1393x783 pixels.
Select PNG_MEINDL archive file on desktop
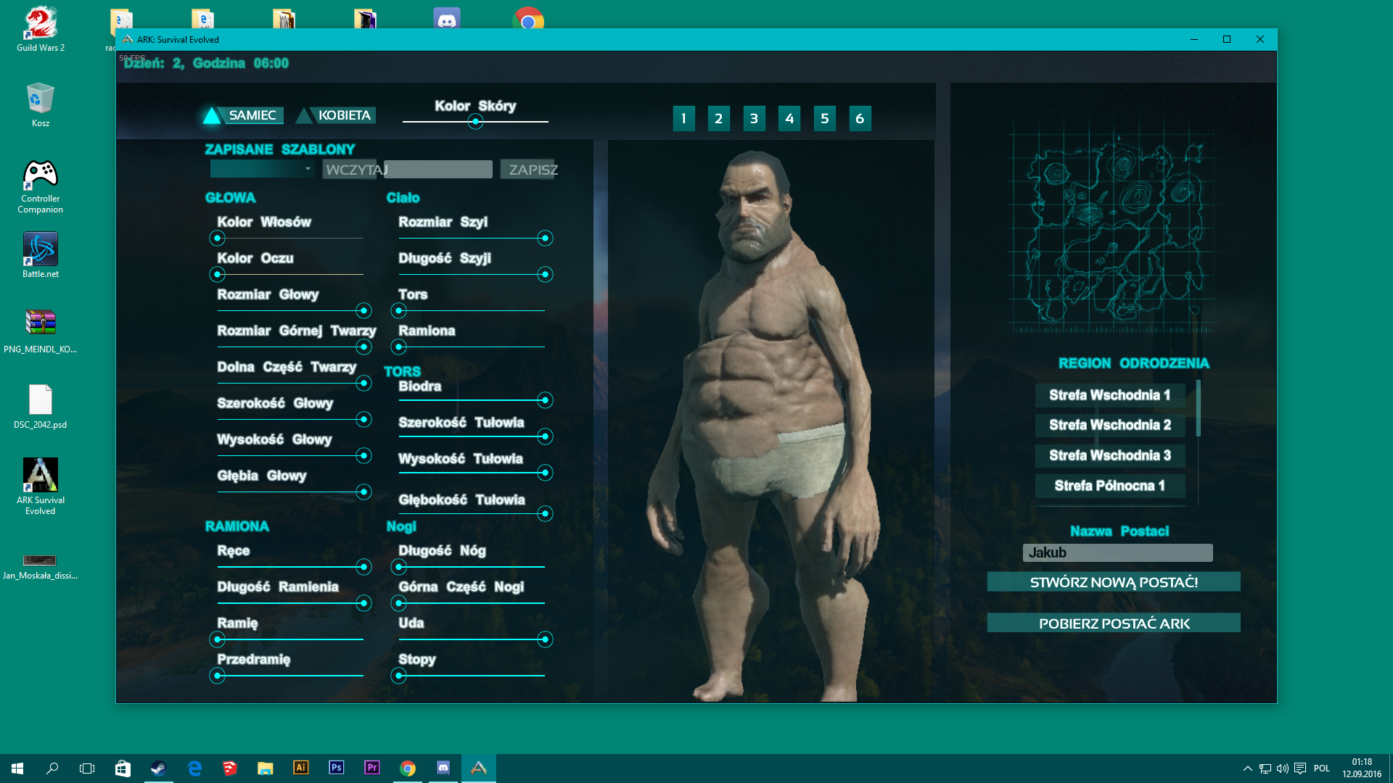[x=41, y=331]
